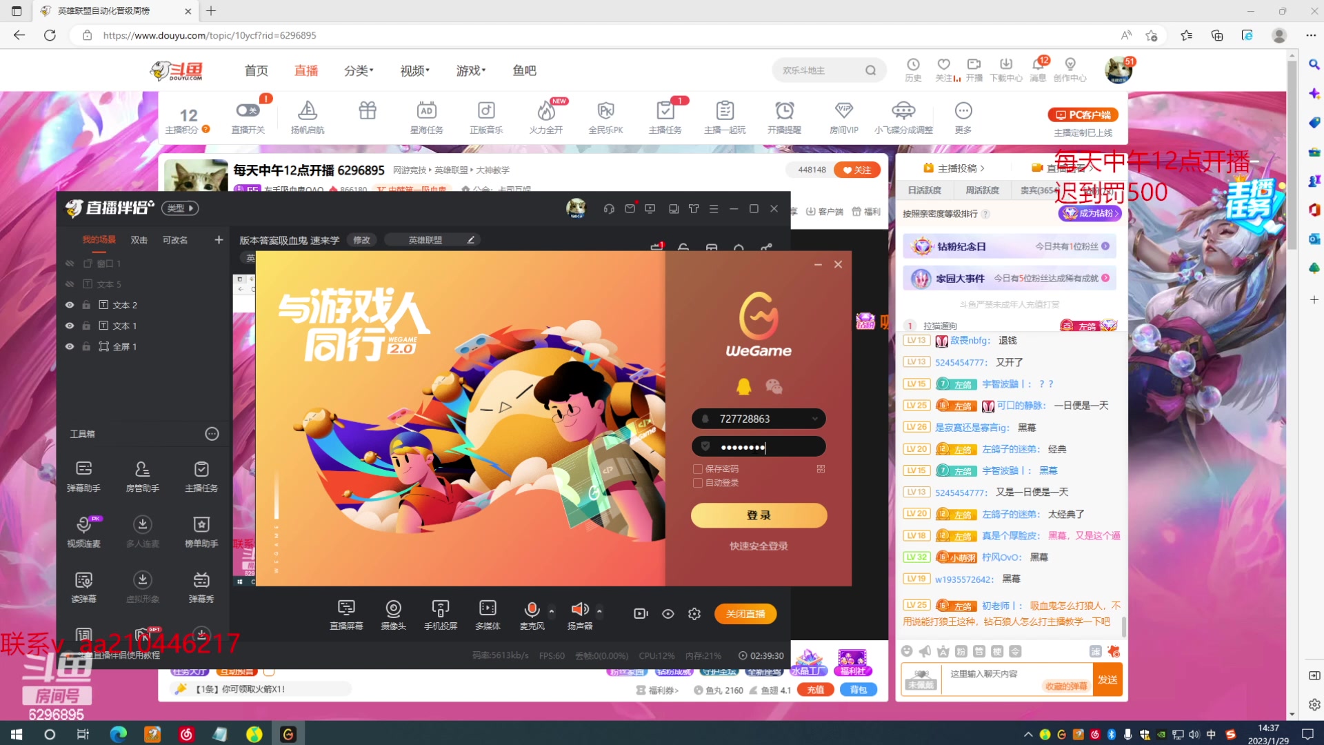This screenshot has height=745, width=1324.
Task: Expand account dropdown for 727728863
Action: point(814,419)
